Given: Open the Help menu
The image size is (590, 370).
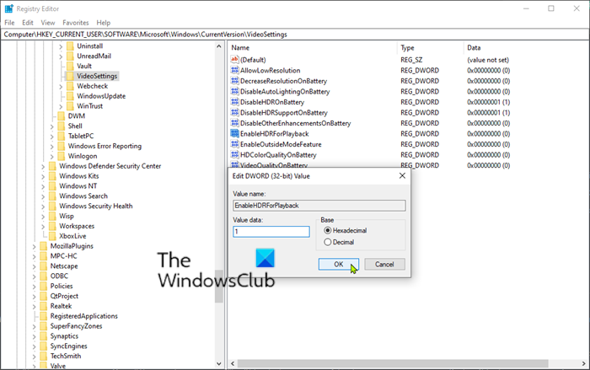Looking at the screenshot, I should click(104, 23).
